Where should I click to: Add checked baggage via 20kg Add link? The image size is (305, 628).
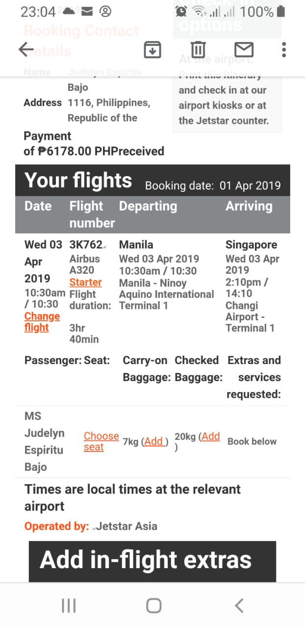pyautogui.click(x=211, y=436)
